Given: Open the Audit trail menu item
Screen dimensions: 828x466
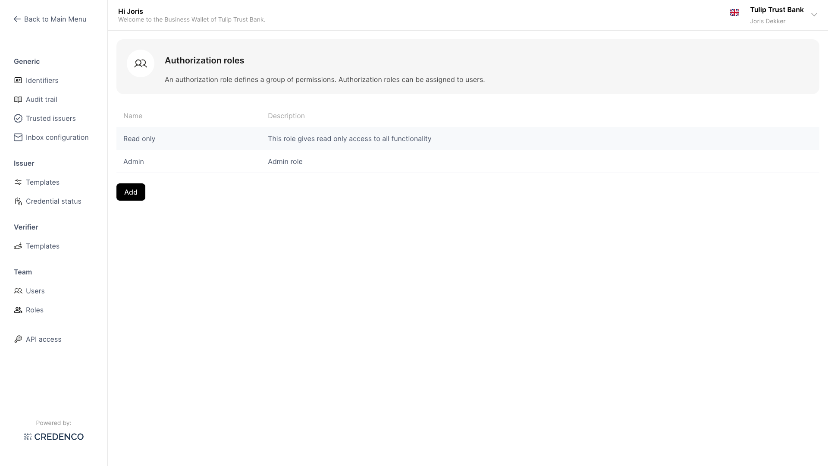Looking at the screenshot, I should [41, 100].
